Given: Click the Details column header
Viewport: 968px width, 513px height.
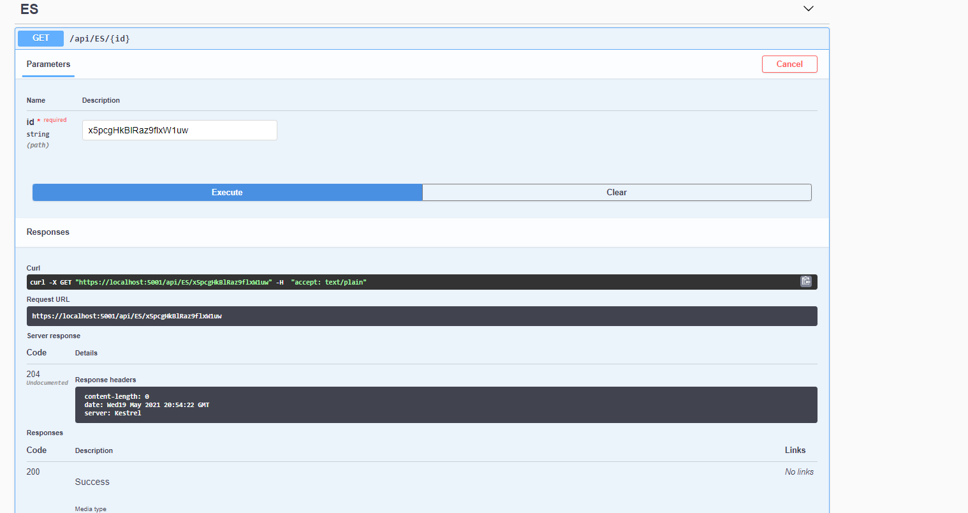Looking at the screenshot, I should [86, 353].
